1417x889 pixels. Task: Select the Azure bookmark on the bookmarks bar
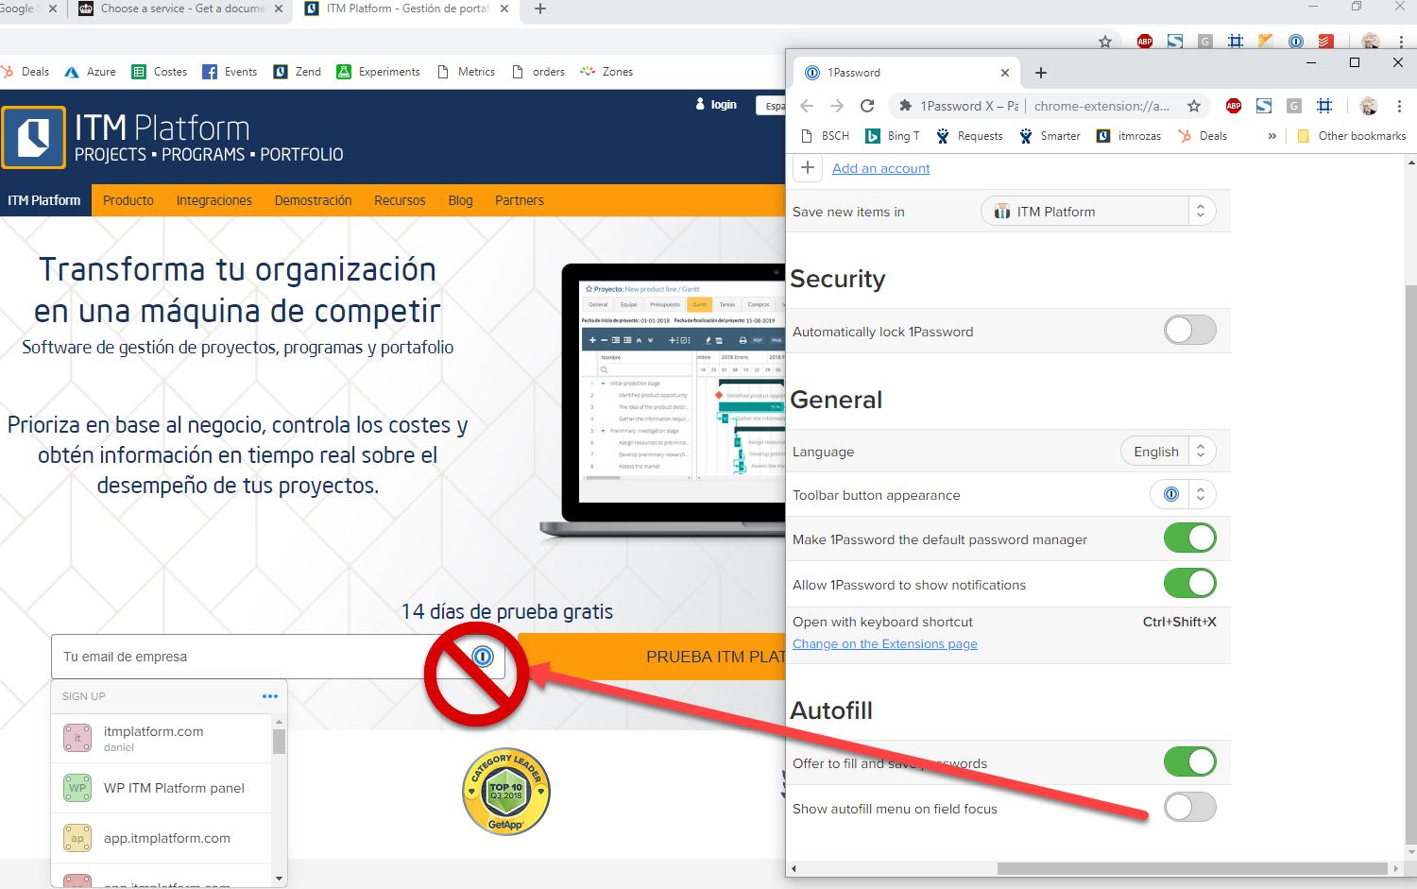(89, 71)
